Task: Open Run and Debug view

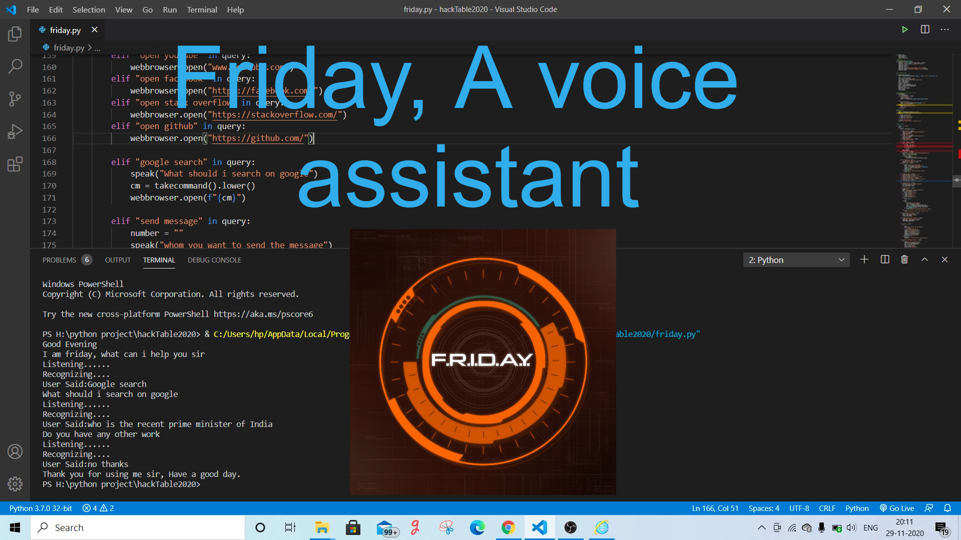Action: click(15, 131)
